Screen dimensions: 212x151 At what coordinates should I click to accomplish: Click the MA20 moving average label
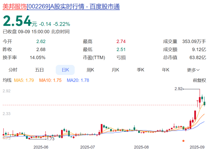78,80
